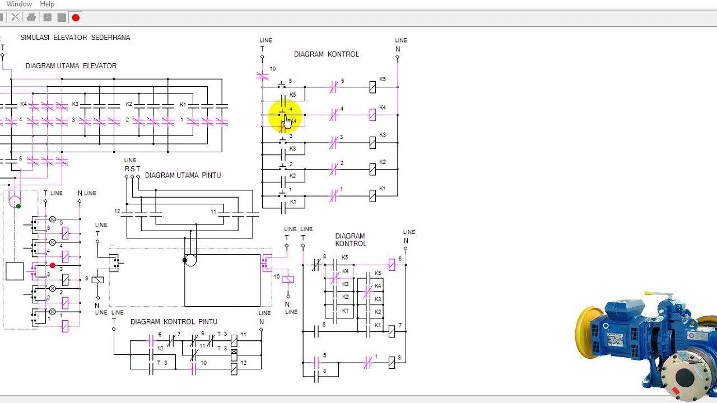This screenshot has width=717, height=403.
Task: Toggle floor 1 pushbutton in top Diagram Kontrol
Action: (x=282, y=194)
